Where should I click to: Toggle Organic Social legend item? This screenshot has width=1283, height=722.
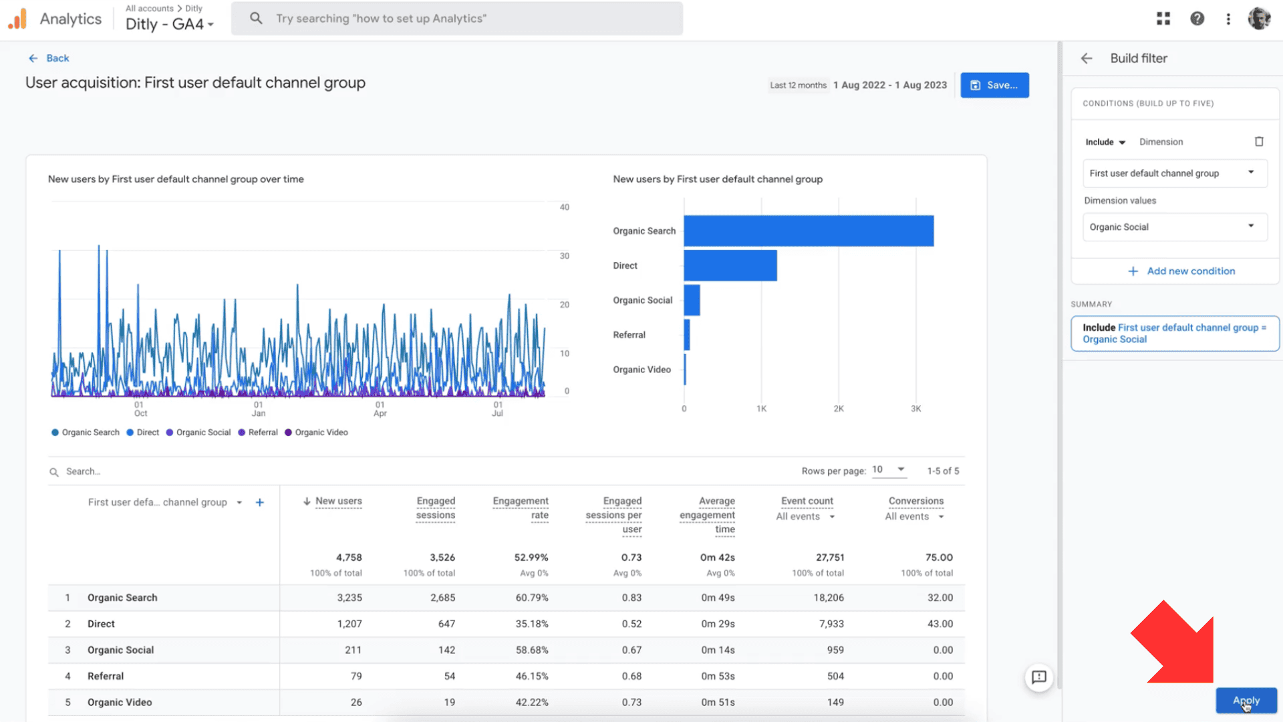pos(198,433)
